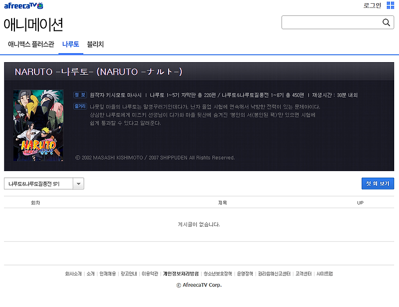Open the 청소년보호정책 footer link
The image size is (399, 307).
pyautogui.click(x=218, y=274)
